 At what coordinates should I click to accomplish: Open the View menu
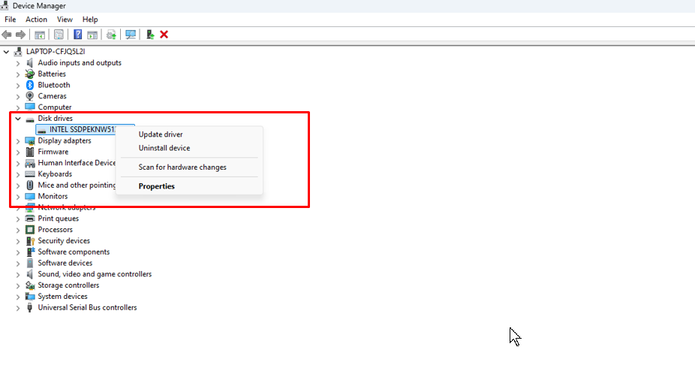pyautogui.click(x=65, y=20)
